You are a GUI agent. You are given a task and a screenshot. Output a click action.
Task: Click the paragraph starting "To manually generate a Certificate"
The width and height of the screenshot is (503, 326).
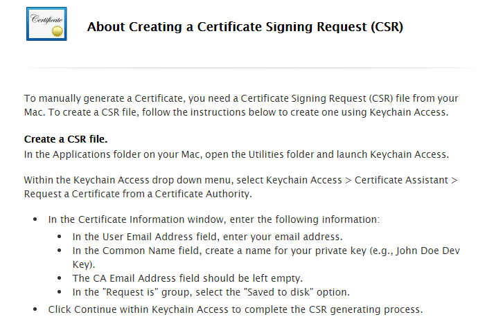point(241,105)
